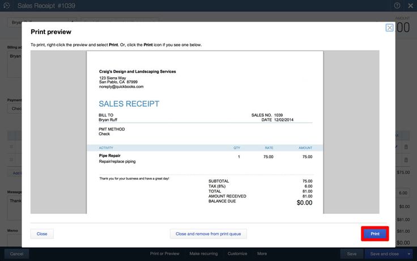Screen dimensions: 417x261
Task: Click the dimmed Save button
Action: pos(352,254)
